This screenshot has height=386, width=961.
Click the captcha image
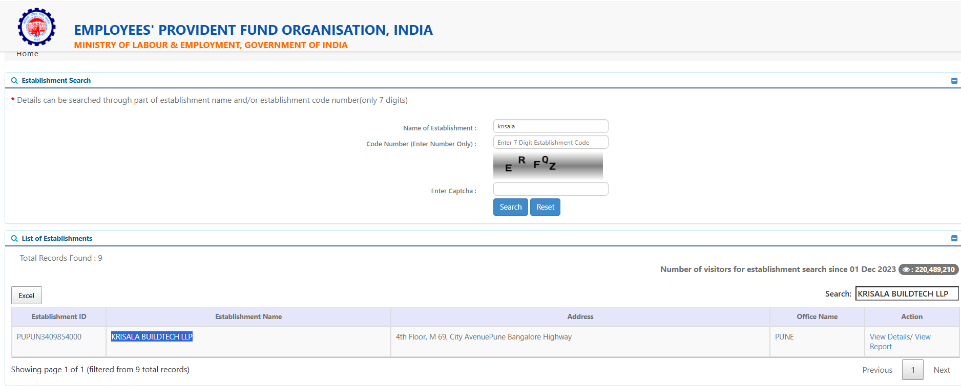[x=548, y=165]
